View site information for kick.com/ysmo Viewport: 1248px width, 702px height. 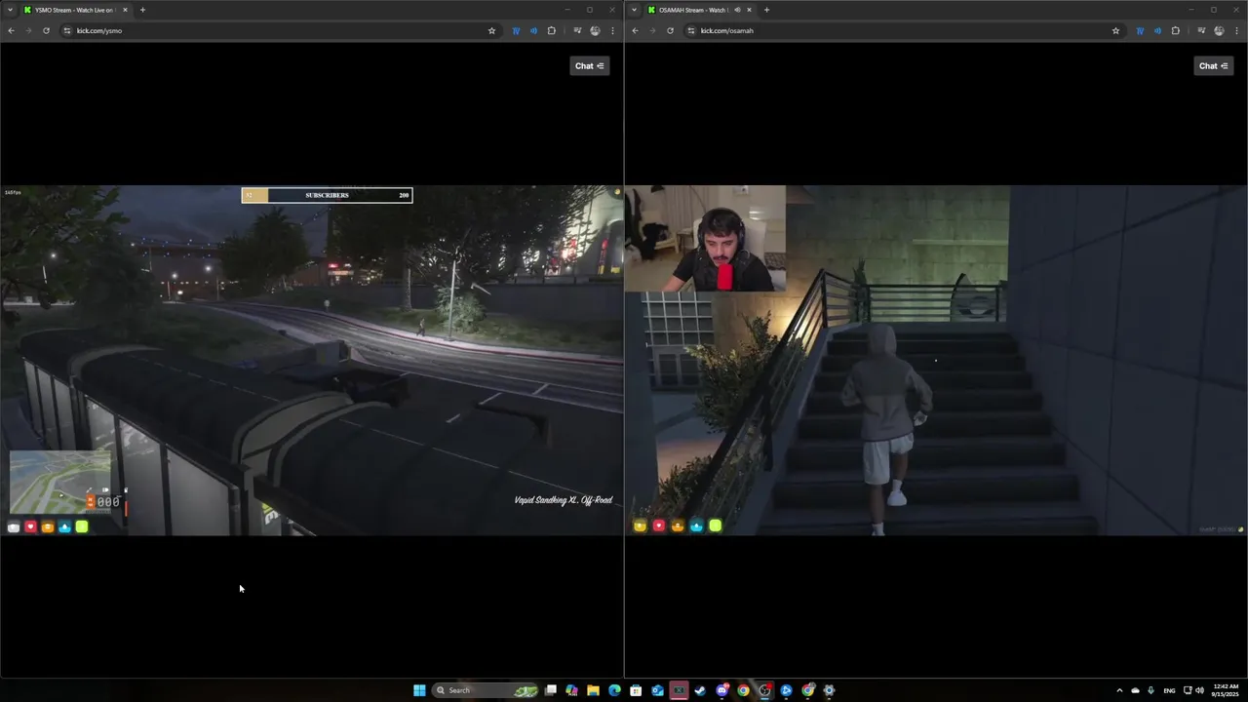pos(67,30)
